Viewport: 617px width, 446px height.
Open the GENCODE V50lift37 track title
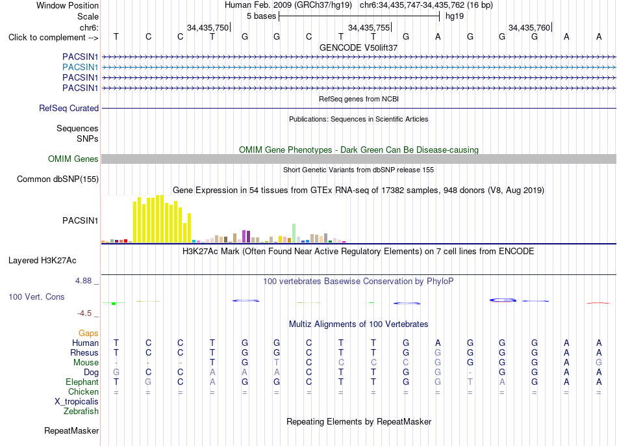pyautogui.click(x=359, y=47)
